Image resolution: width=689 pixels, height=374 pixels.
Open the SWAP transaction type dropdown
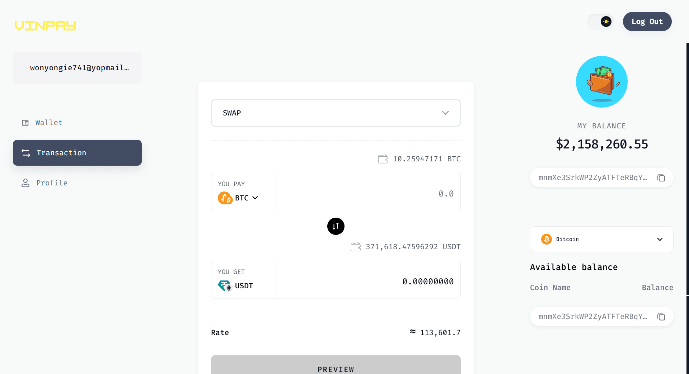[x=446, y=113]
